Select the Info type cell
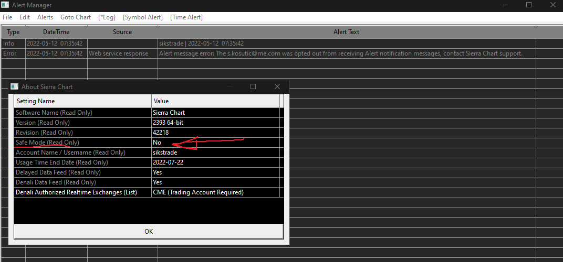 pyautogui.click(x=14, y=43)
